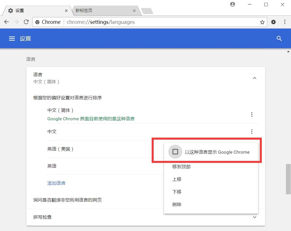
Task: Choose 上移 in the context menu
Action: (177, 179)
